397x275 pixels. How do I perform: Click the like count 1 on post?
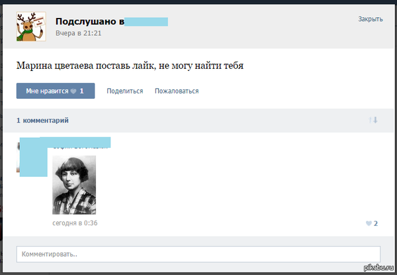[x=82, y=91]
